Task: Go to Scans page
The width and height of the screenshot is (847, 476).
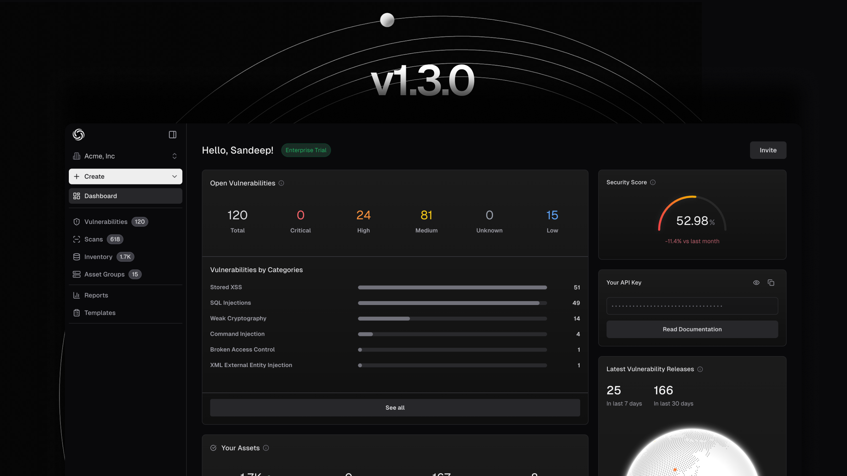Action: tap(94, 239)
